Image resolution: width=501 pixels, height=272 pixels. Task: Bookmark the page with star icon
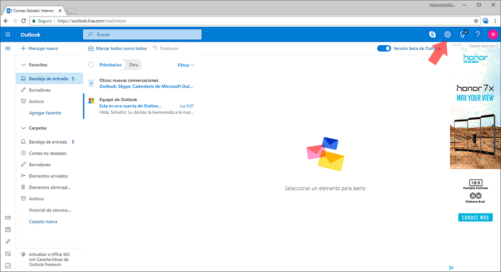pos(476,21)
